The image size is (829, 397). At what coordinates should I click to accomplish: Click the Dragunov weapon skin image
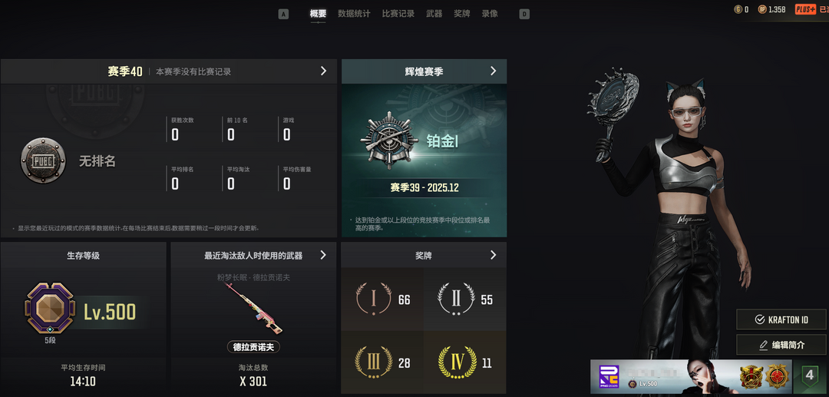pos(253,308)
